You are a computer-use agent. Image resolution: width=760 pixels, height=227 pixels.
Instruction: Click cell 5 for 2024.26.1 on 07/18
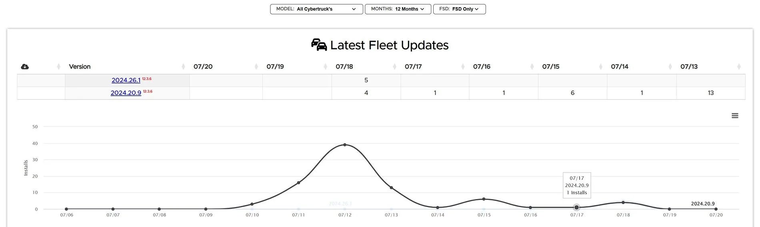tap(366, 80)
